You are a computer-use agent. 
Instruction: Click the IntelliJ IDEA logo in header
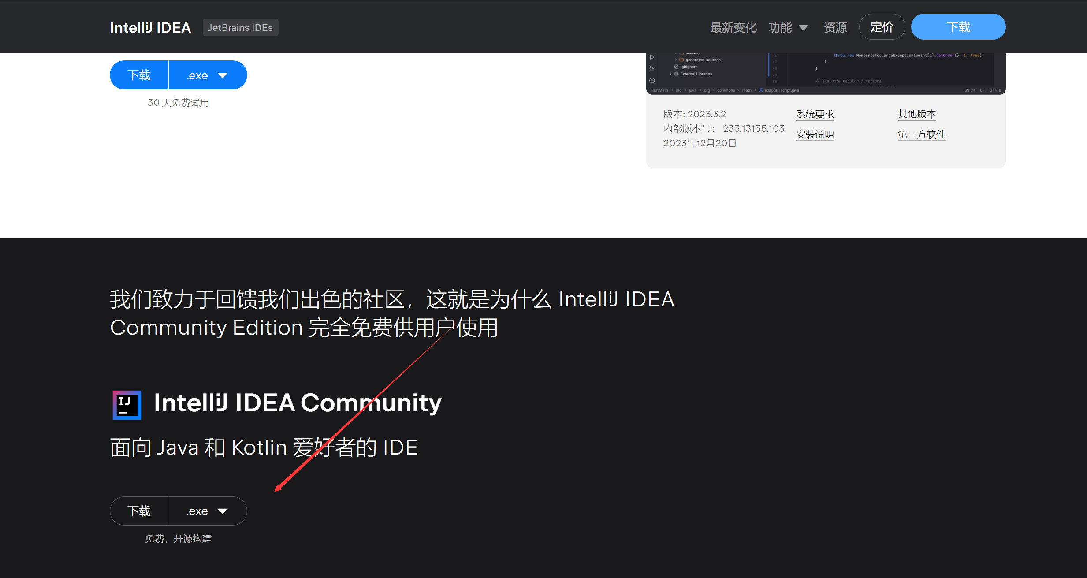[x=150, y=27]
